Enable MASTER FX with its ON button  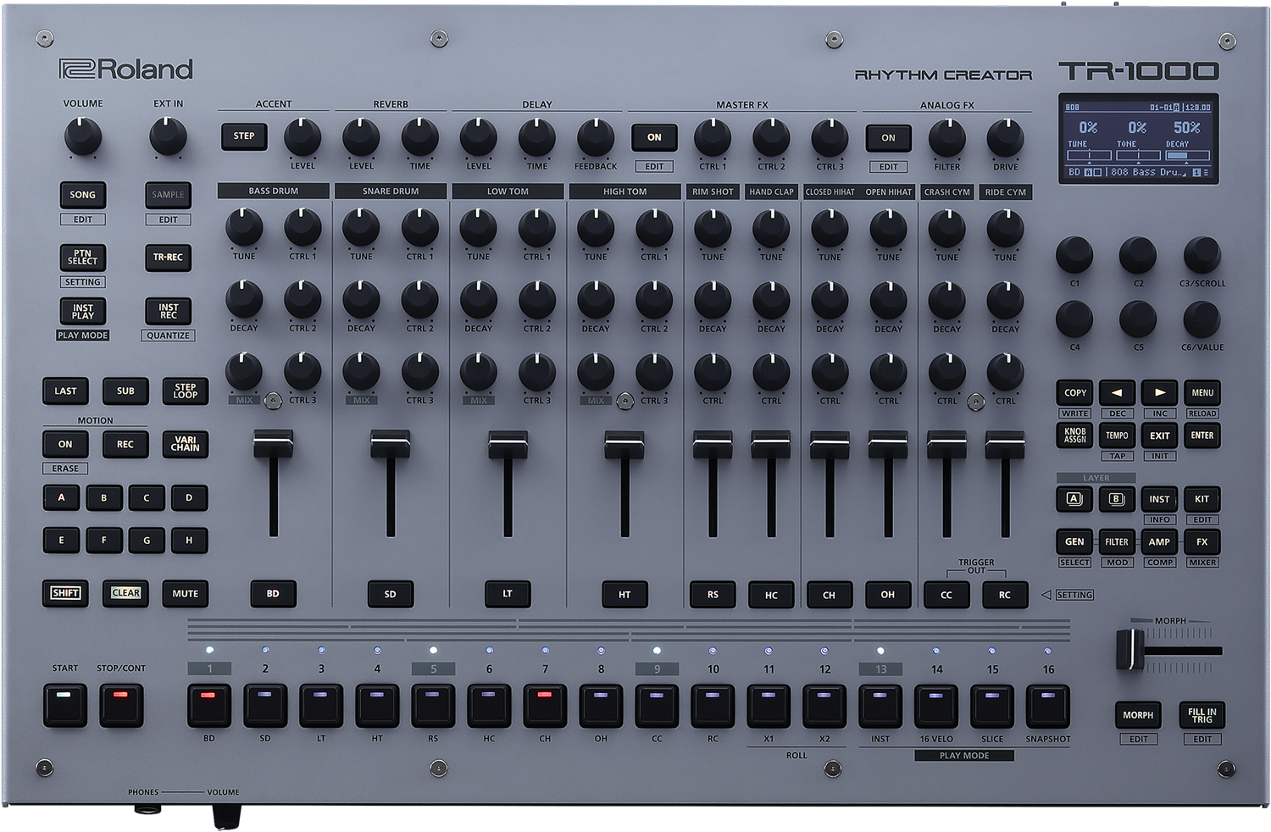653,137
